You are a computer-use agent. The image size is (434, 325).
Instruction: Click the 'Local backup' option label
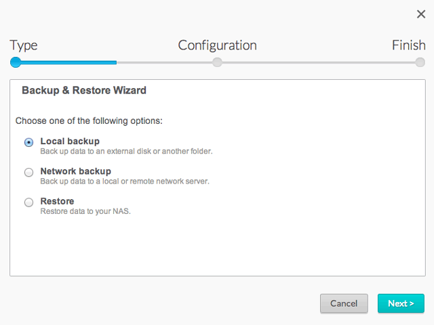click(70, 141)
